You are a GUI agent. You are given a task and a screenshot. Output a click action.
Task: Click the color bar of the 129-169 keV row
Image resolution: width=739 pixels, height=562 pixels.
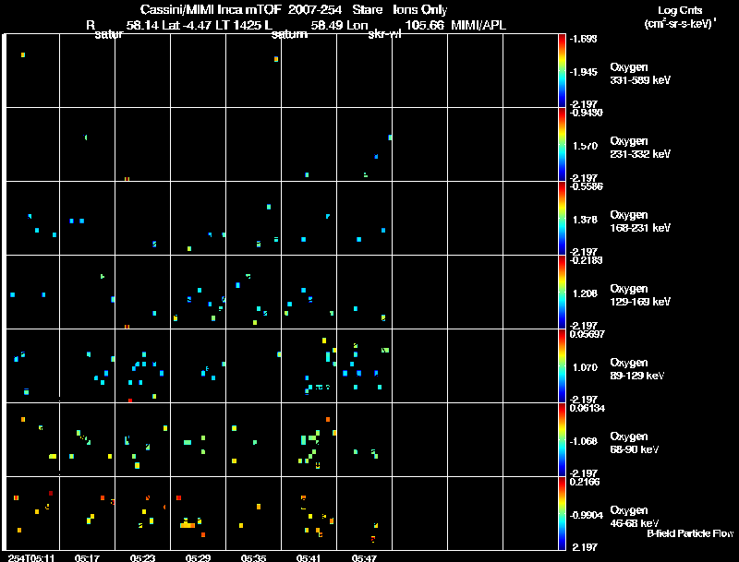coord(562,292)
